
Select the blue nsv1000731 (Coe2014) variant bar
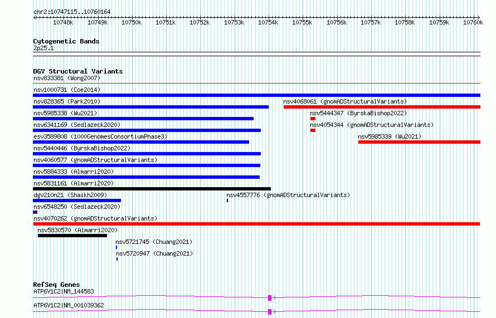tap(256, 95)
